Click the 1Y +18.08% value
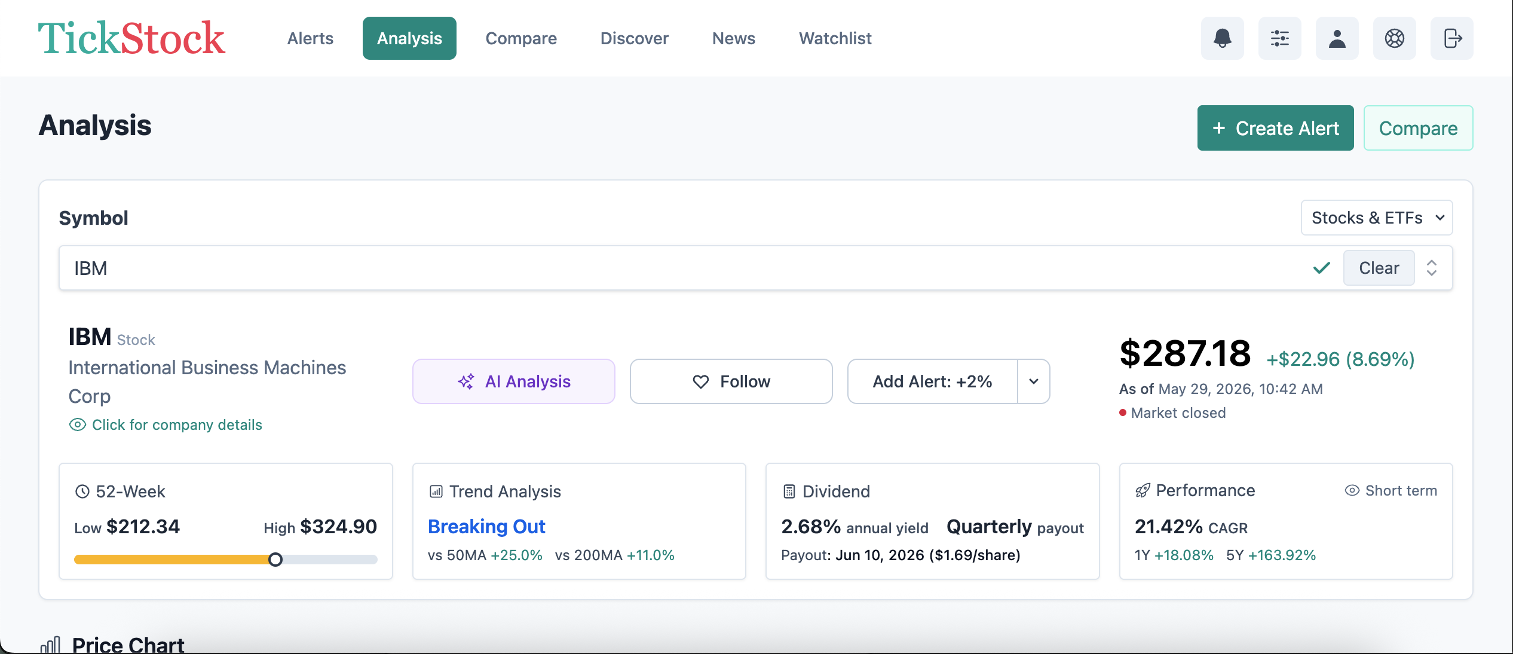 click(x=1174, y=555)
